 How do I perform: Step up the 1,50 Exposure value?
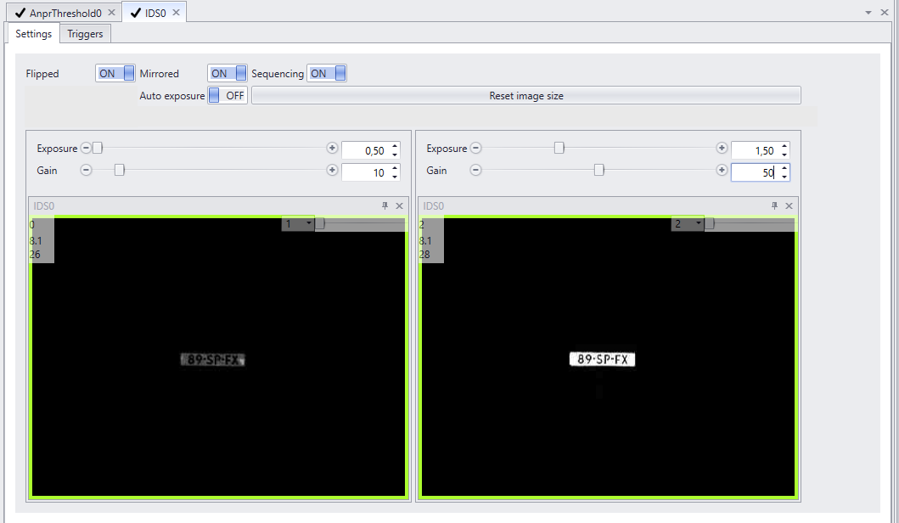click(x=784, y=146)
